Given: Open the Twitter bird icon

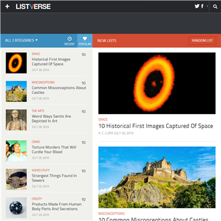Looking at the screenshot, I should click(x=197, y=6).
